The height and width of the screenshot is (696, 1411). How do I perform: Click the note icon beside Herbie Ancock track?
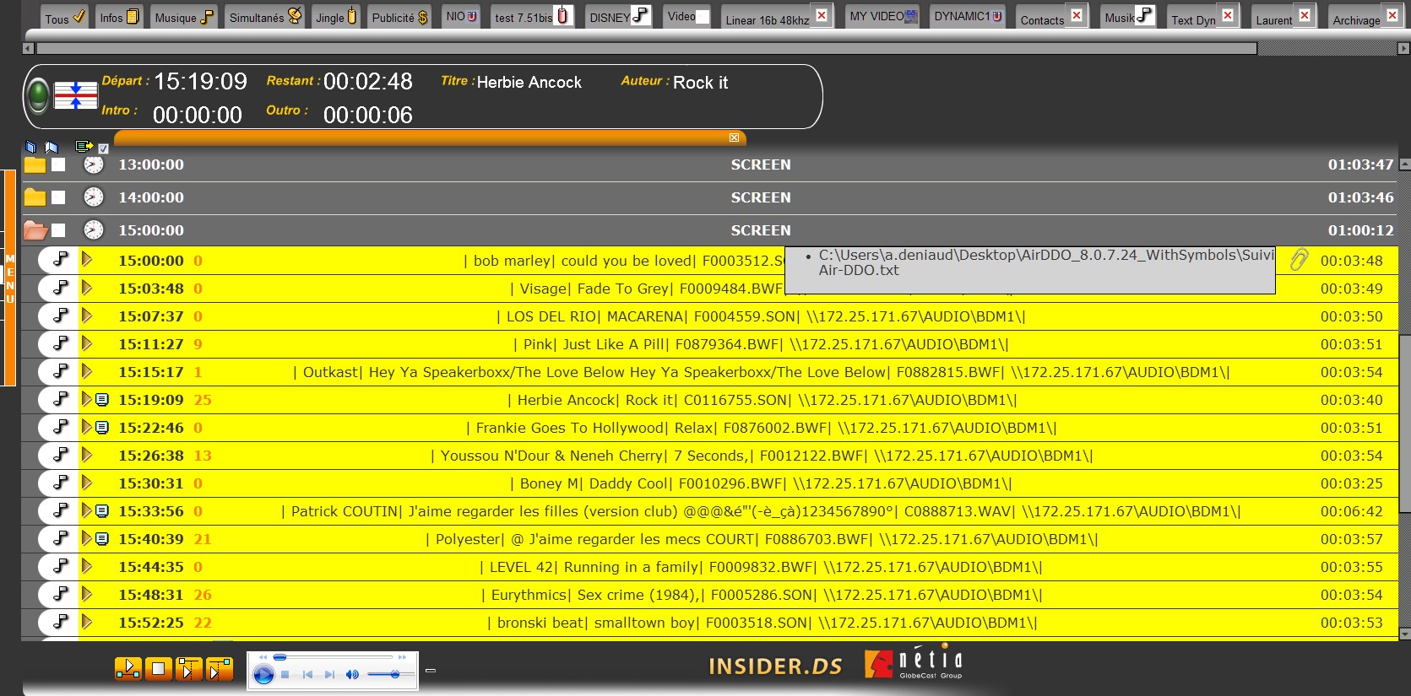click(102, 400)
